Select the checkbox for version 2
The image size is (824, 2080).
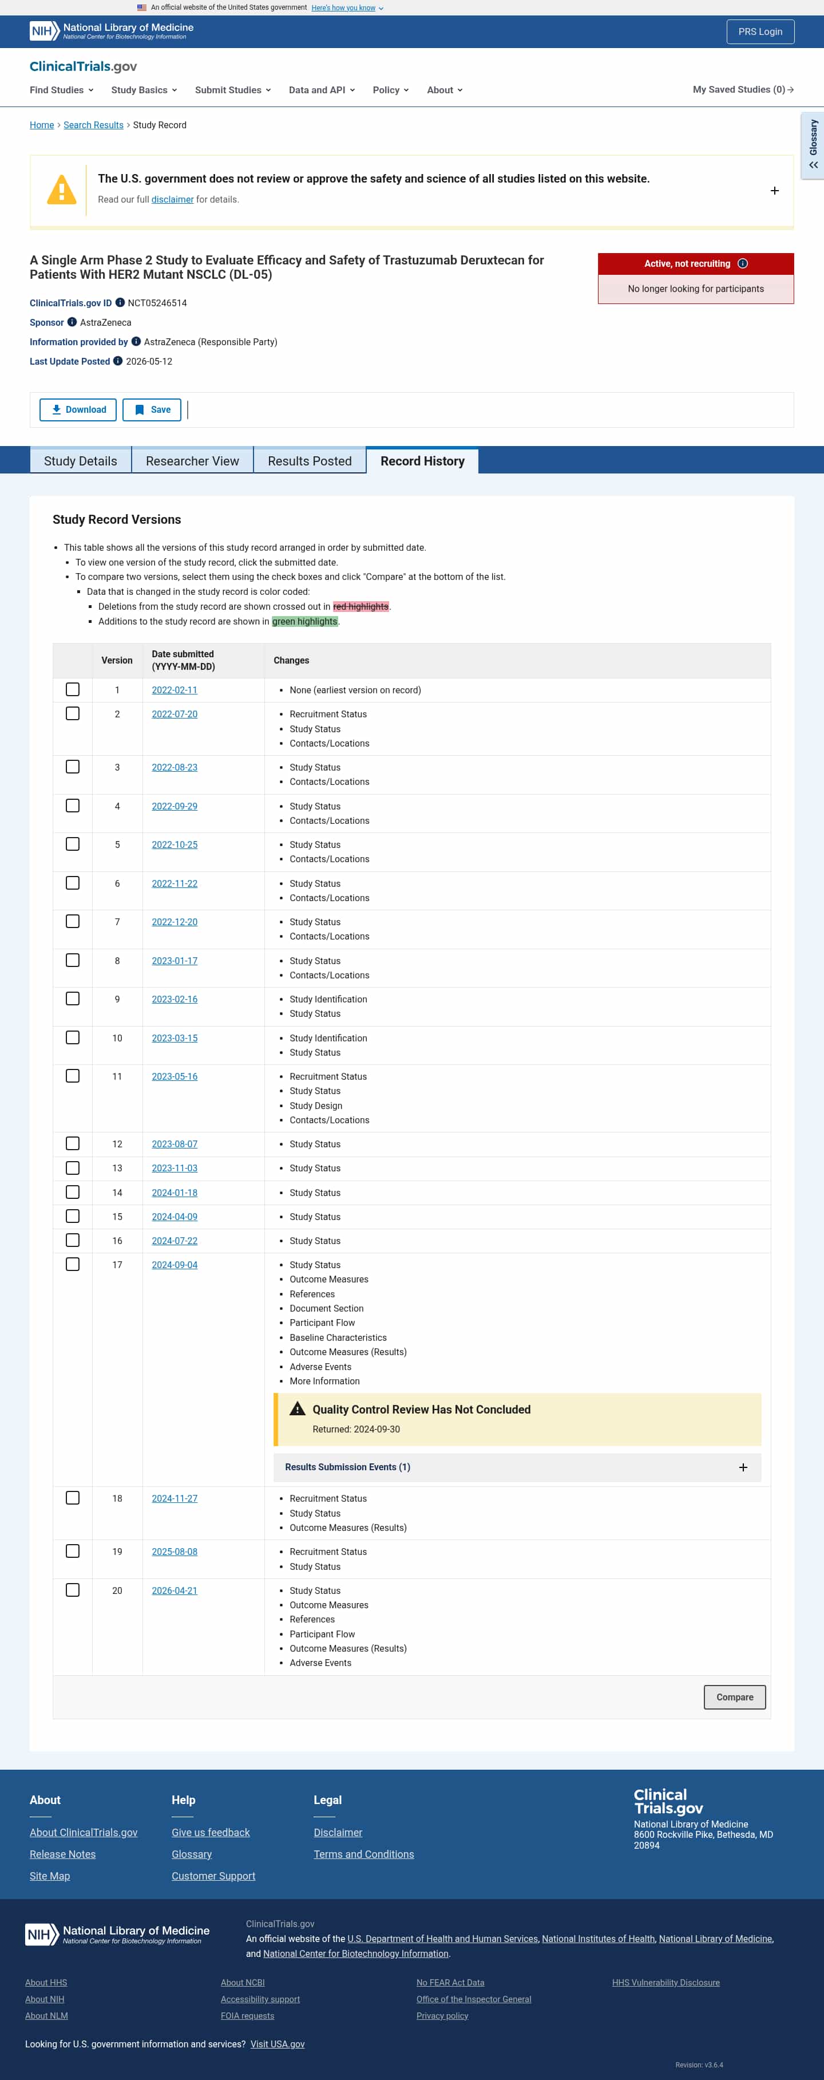pyautogui.click(x=73, y=714)
